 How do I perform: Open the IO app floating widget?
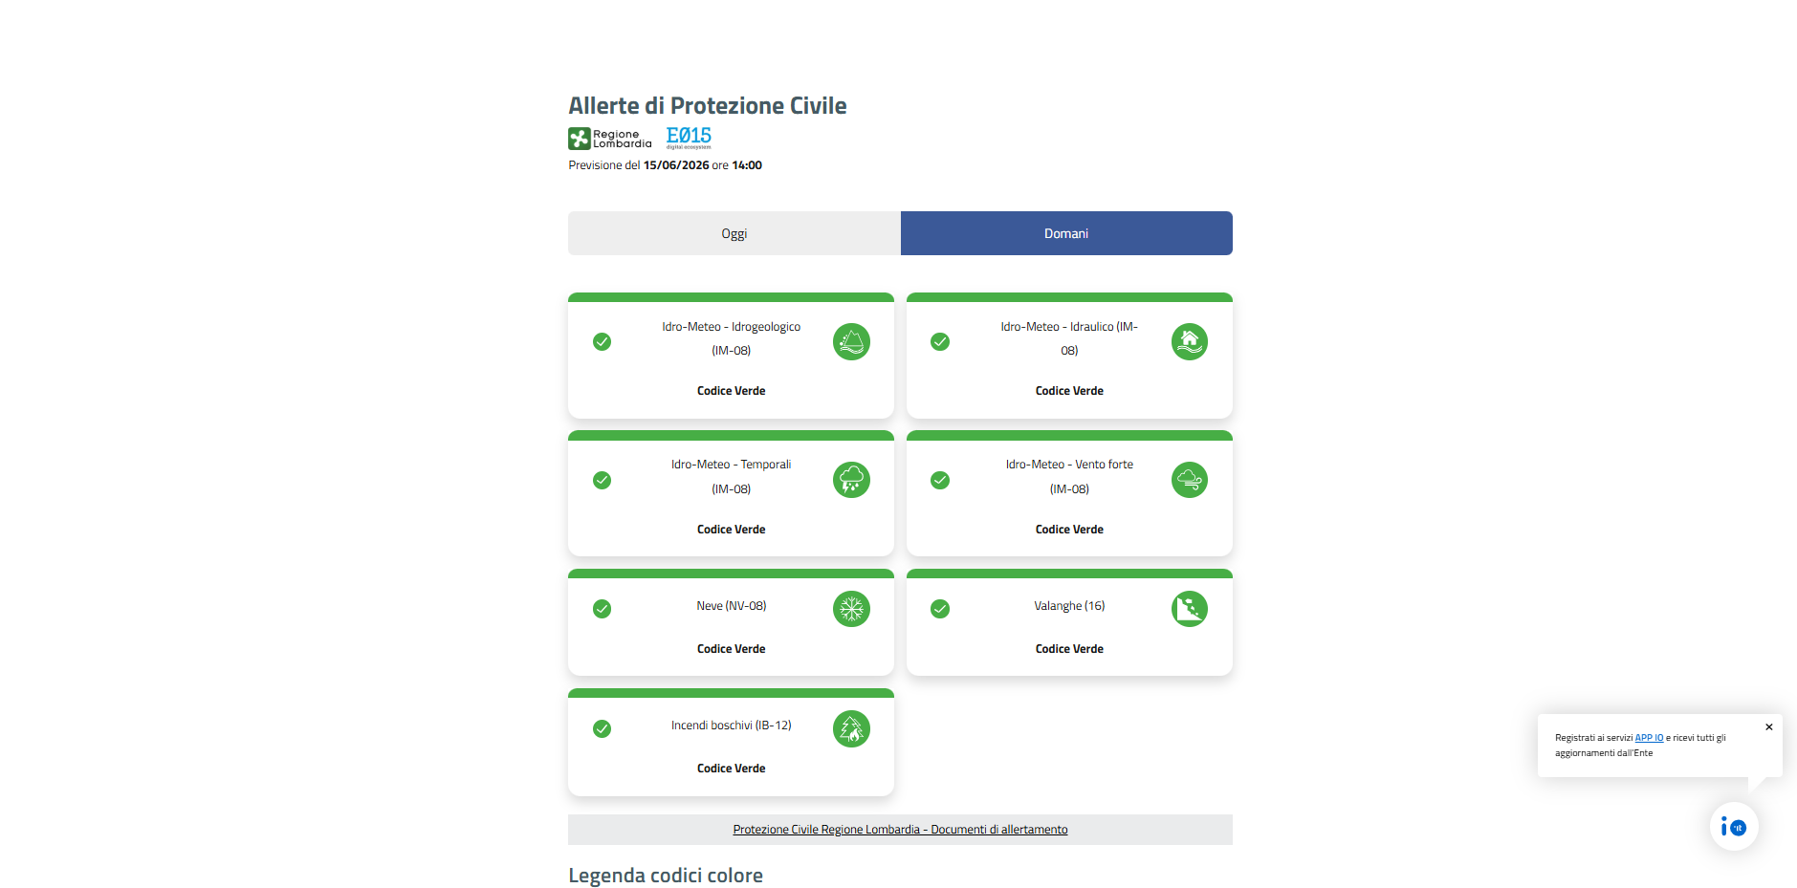(x=1734, y=827)
